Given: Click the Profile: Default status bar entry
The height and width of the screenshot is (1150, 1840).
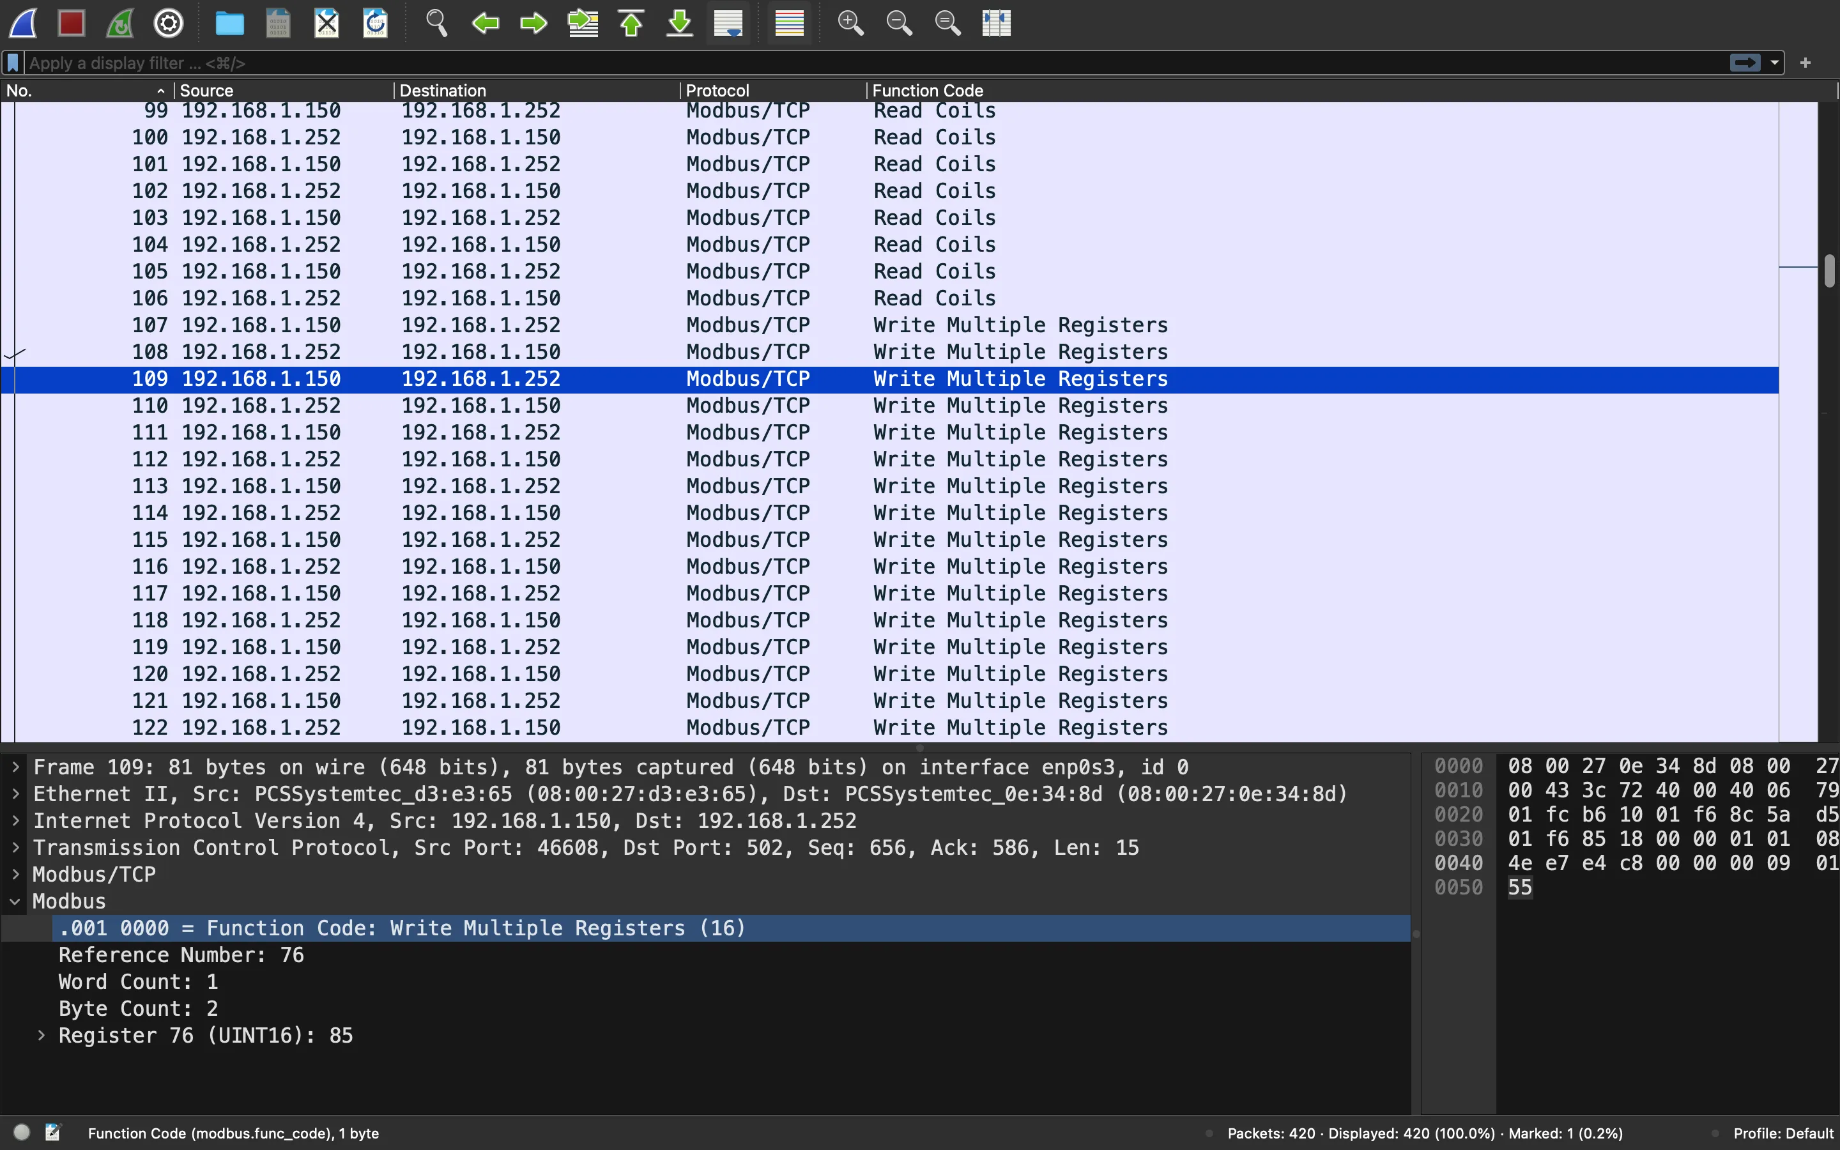Looking at the screenshot, I should (1783, 1133).
